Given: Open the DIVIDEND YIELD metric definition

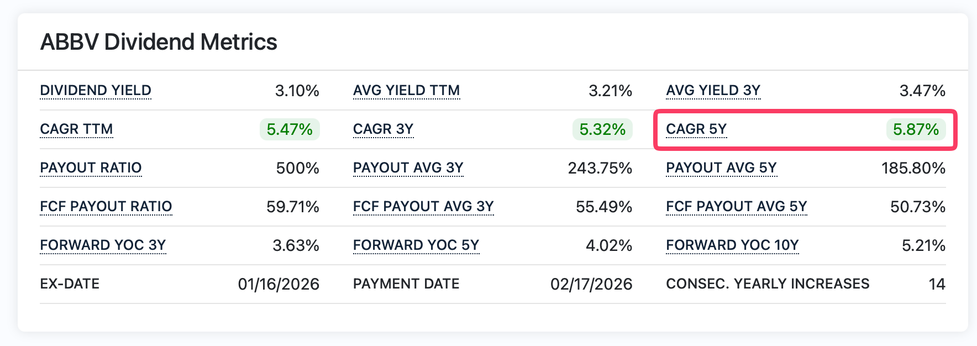Looking at the screenshot, I should (x=95, y=90).
